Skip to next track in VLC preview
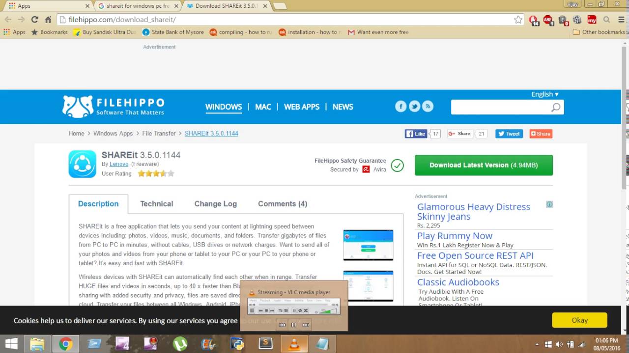This screenshot has height=353, width=629. pyautogui.click(x=306, y=325)
